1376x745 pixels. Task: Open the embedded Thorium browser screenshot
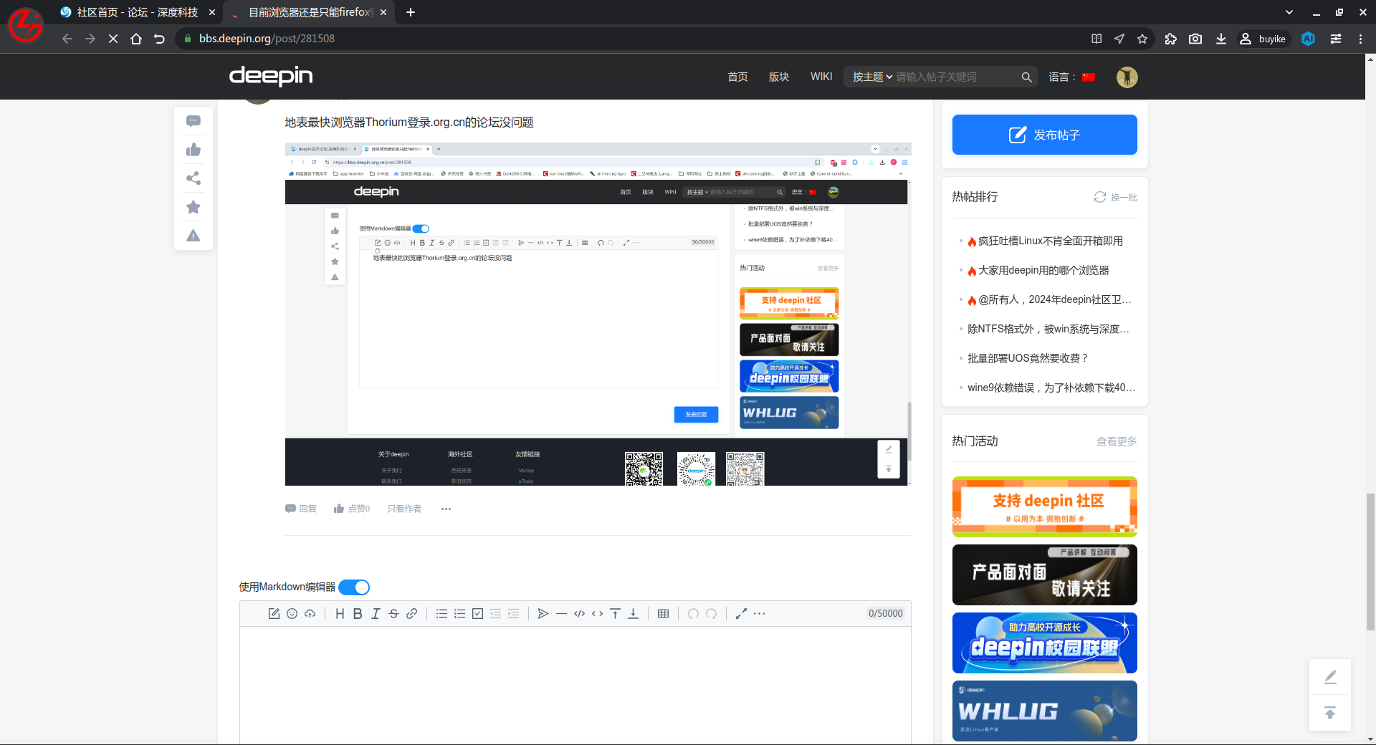598,314
